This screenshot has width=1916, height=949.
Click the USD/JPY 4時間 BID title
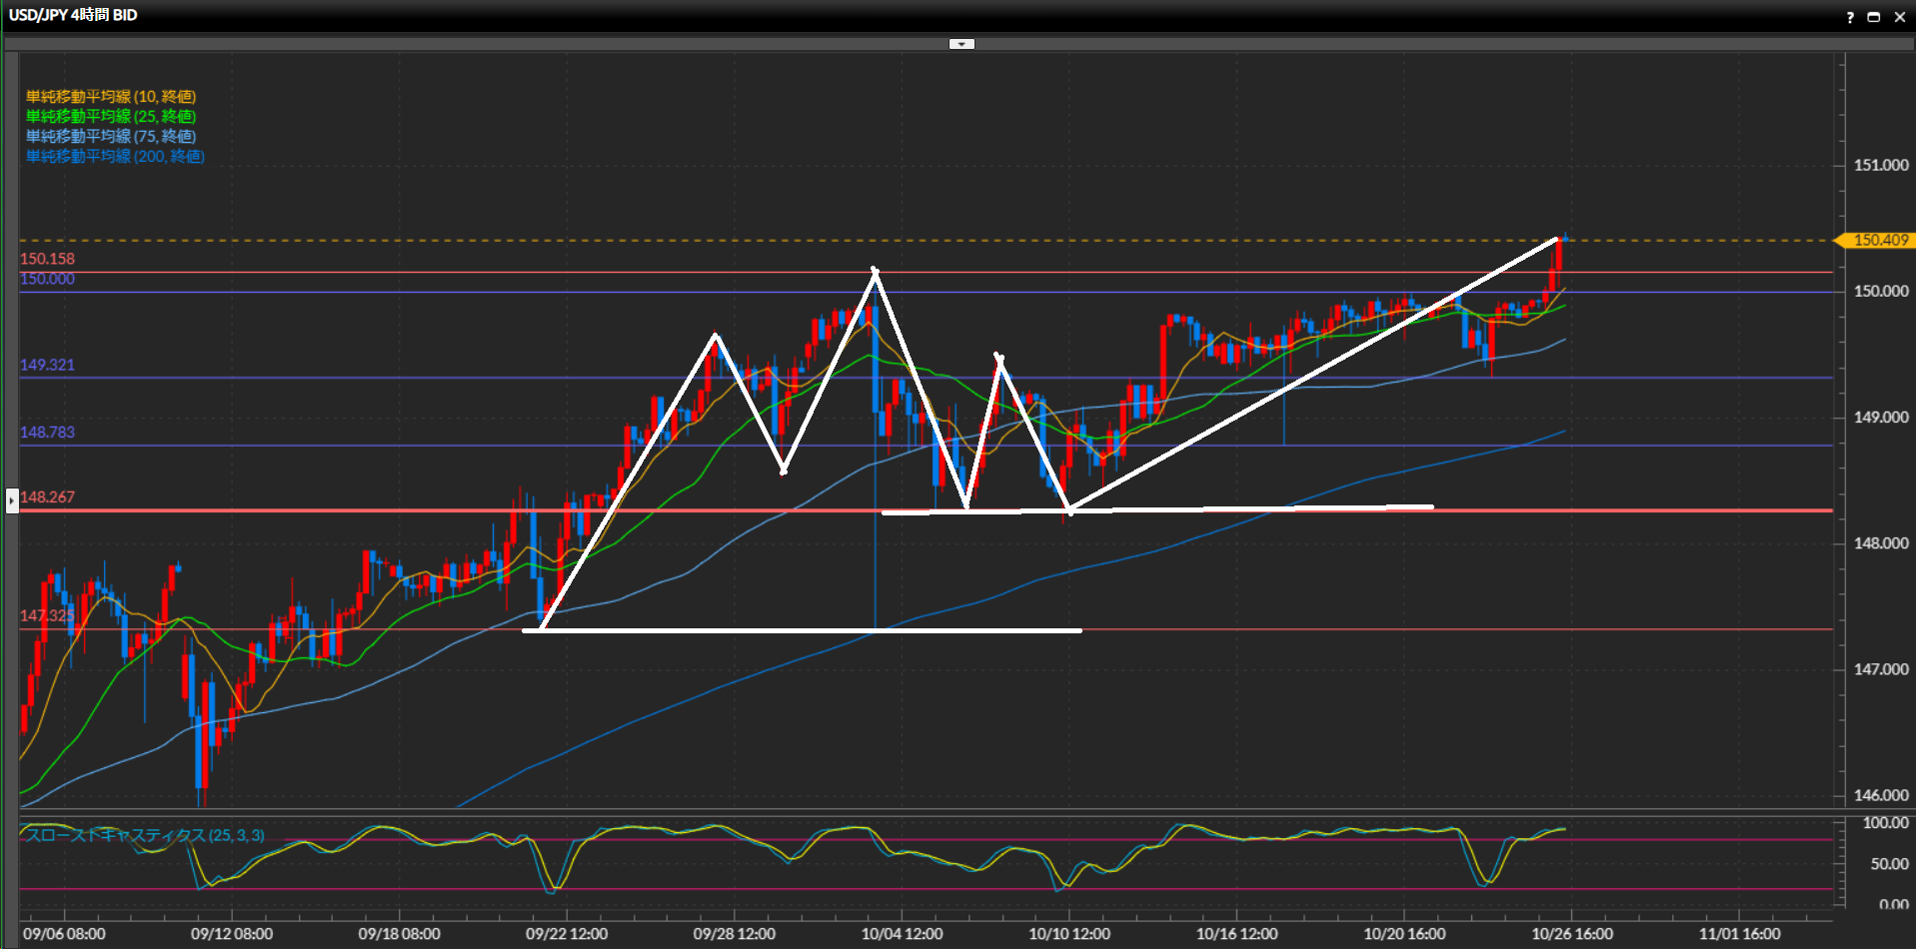click(x=73, y=15)
